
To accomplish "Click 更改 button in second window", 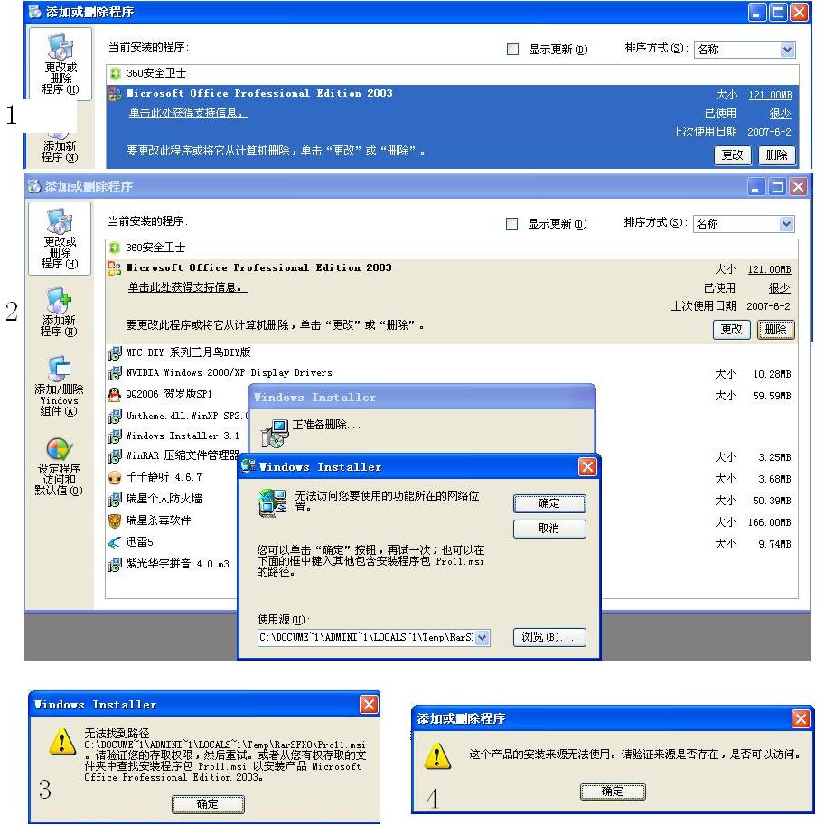I will [x=731, y=330].
